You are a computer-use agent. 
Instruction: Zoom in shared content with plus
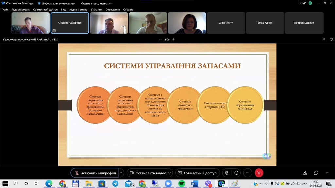point(173,39)
